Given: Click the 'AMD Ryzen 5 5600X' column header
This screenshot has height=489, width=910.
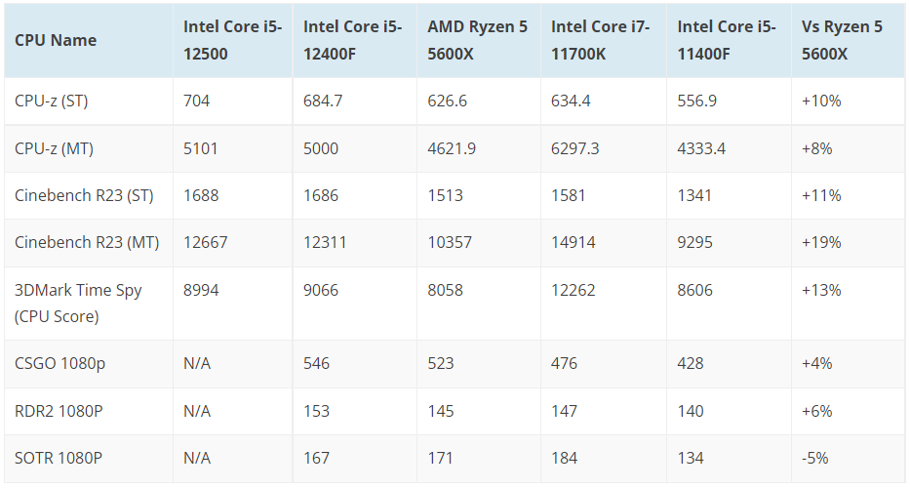Looking at the screenshot, I should point(477,40).
